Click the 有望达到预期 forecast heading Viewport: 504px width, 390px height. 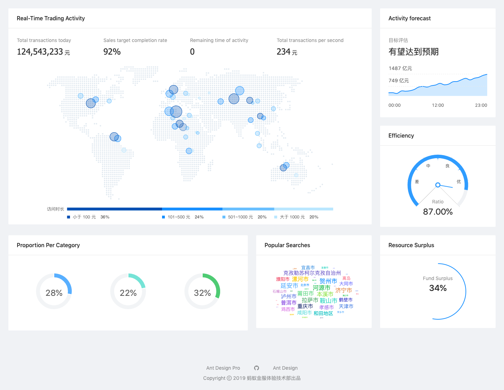414,52
